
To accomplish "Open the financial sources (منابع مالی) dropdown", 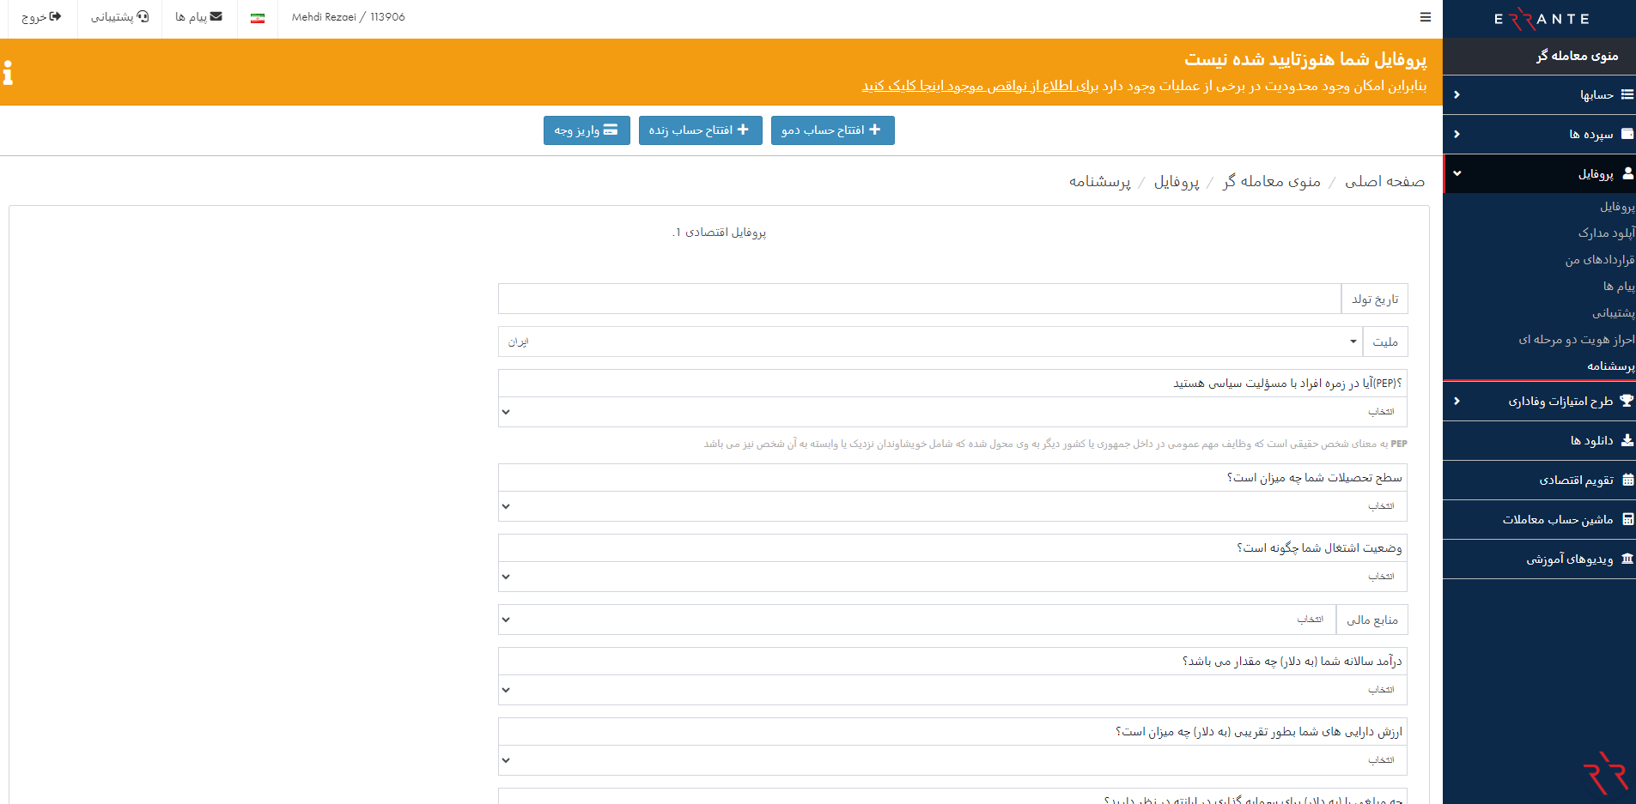I will (916, 620).
